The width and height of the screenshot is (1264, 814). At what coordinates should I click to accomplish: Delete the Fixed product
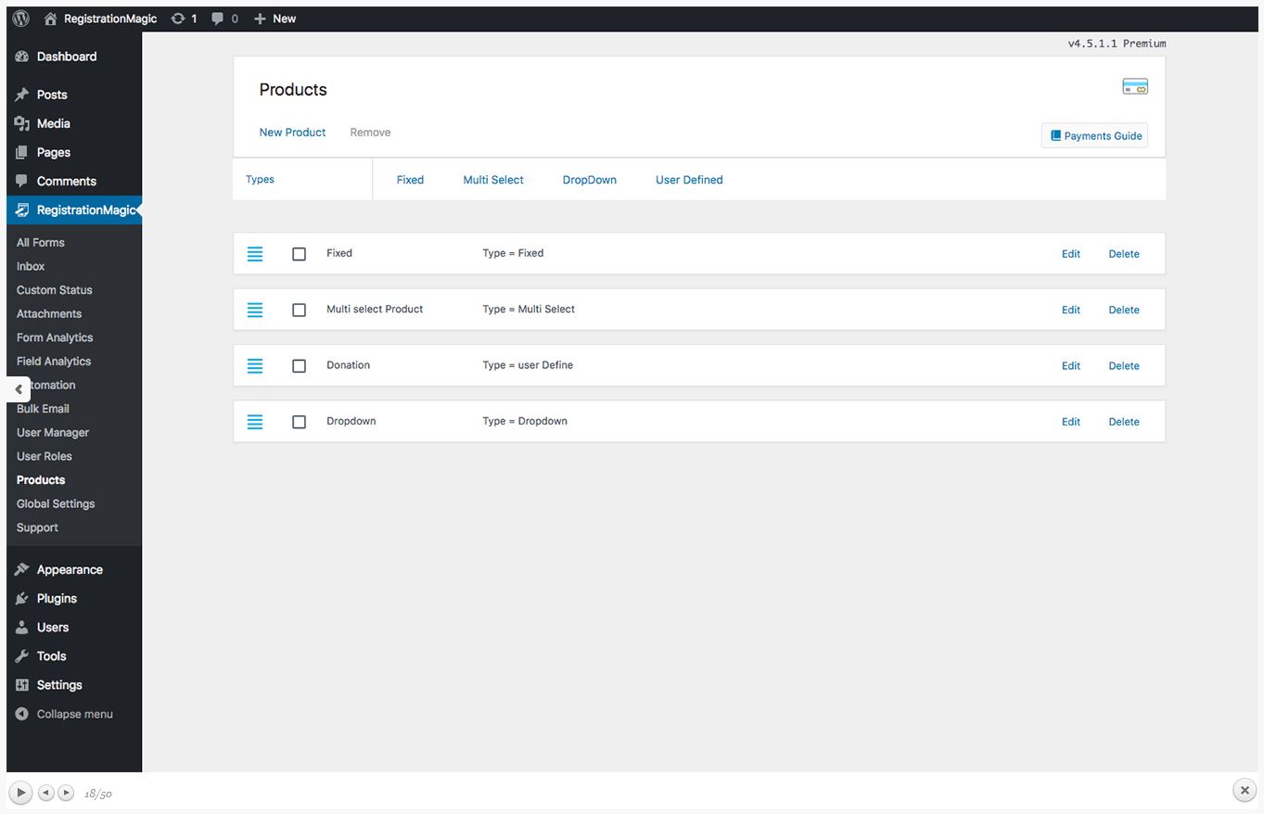coord(1124,254)
